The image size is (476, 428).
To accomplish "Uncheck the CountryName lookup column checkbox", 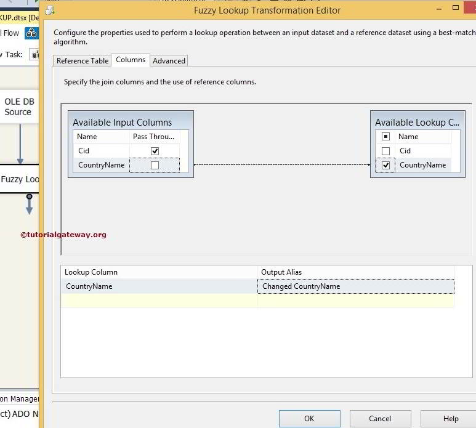I will [x=385, y=165].
